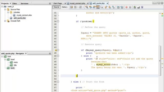The width and height of the screenshot is (164, 92).
Task: Expand the Include Path node
Action: tap(5, 21)
